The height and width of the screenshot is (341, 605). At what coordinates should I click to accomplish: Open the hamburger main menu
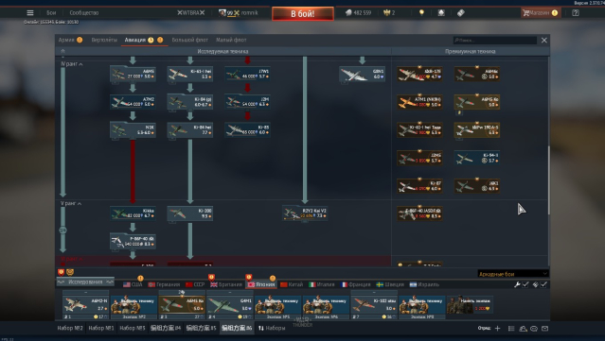click(30, 12)
